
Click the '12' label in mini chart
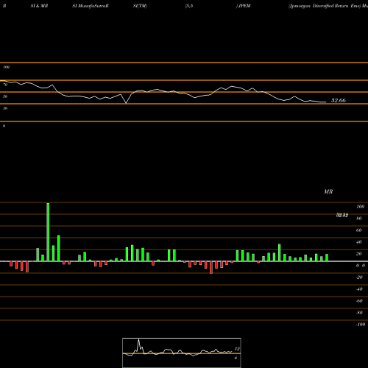point(237,349)
